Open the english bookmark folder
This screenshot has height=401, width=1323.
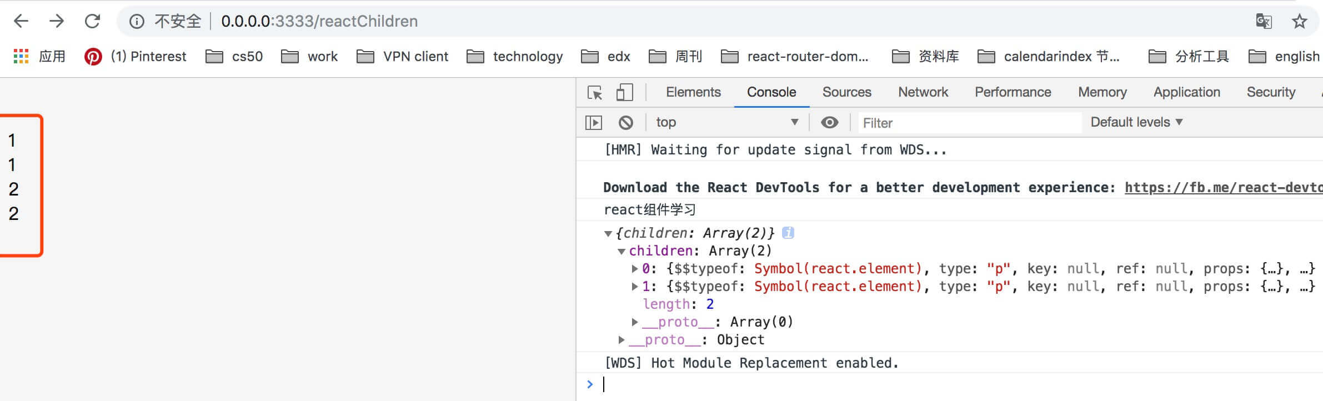click(1284, 56)
